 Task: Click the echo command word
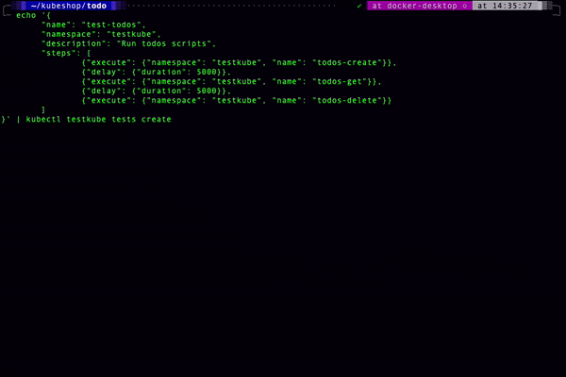click(x=26, y=15)
